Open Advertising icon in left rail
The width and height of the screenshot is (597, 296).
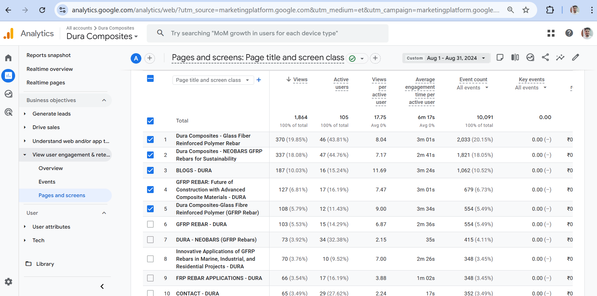(9, 112)
